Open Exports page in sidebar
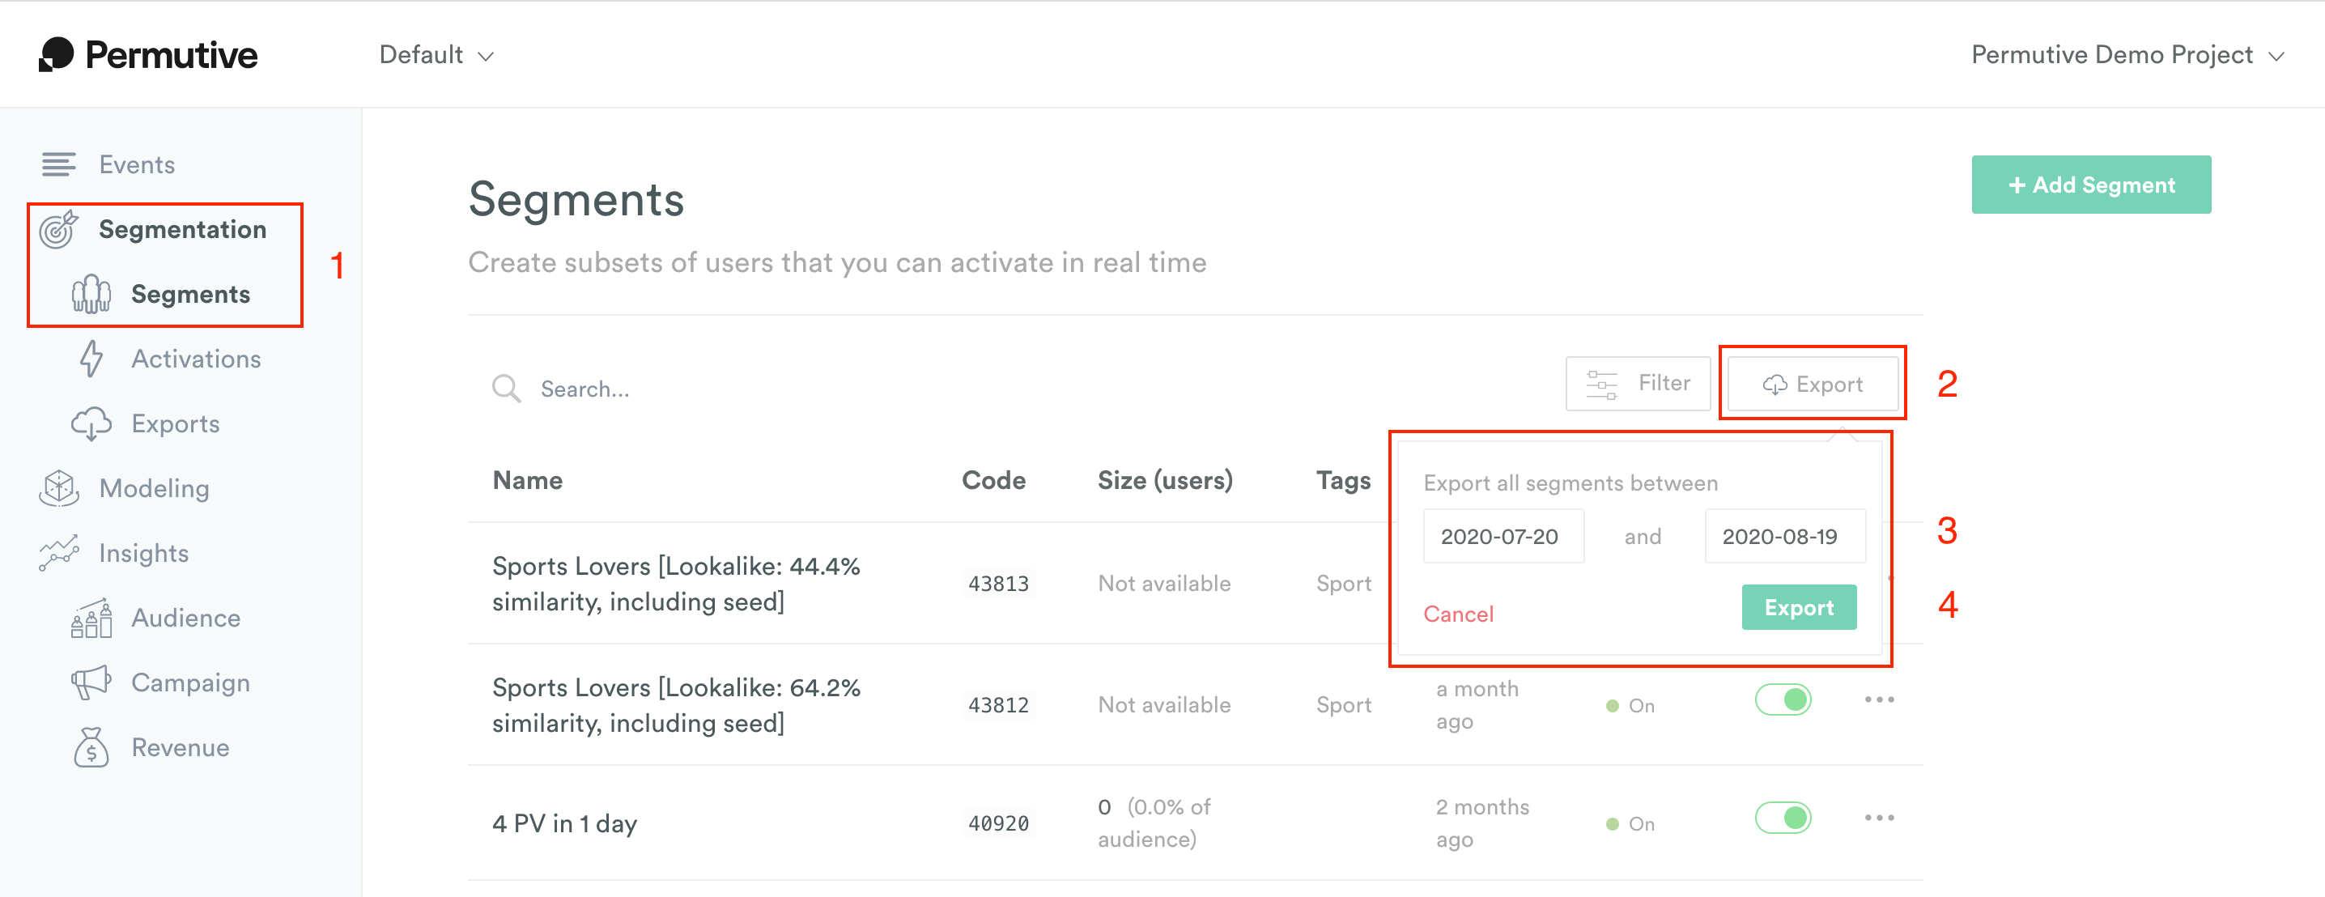 point(175,424)
